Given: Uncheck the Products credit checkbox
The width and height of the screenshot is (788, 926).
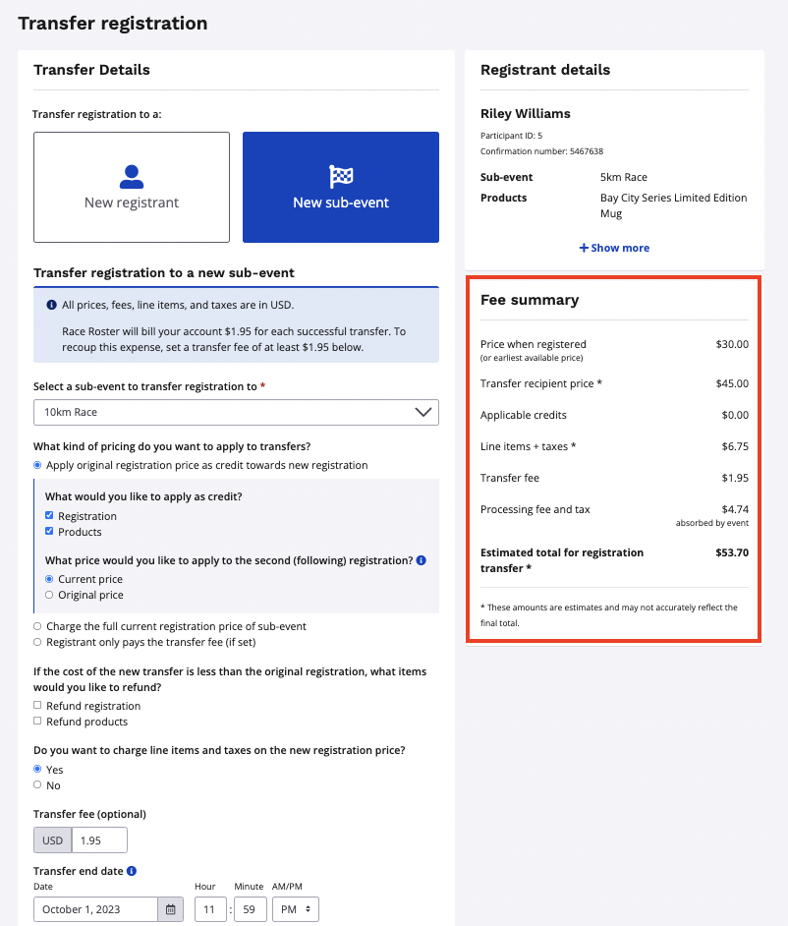Looking at the screenshot, I should tap(50, 532).
